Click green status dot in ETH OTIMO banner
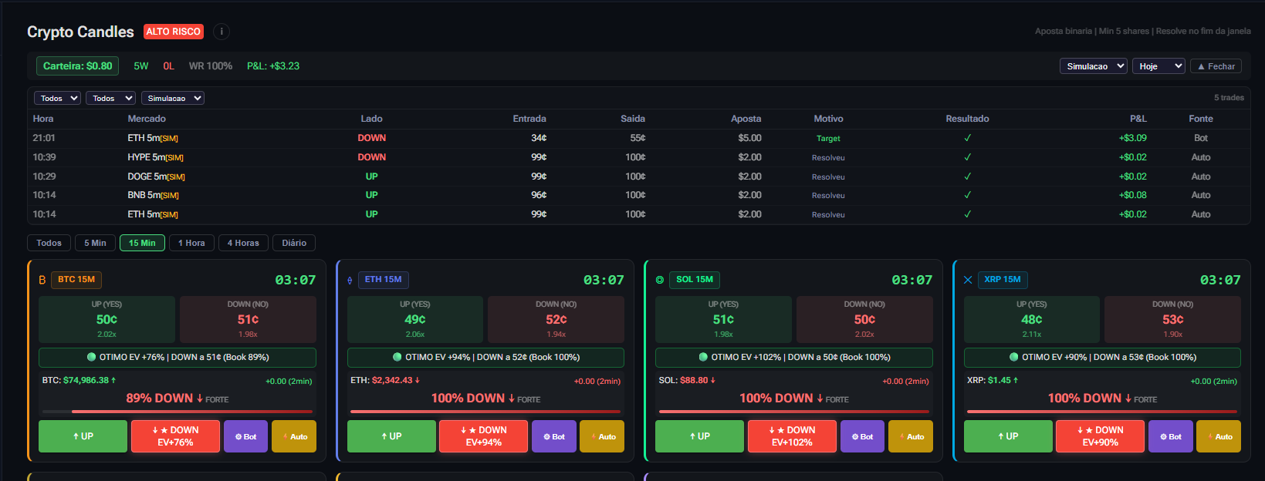The image size is (1265, 481). point(397,357)
